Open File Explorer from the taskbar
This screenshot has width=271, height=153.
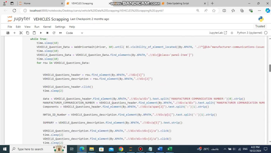coord(92,149)
